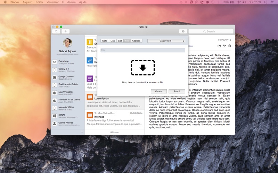Click the Push! button

(x=177, y=91)
